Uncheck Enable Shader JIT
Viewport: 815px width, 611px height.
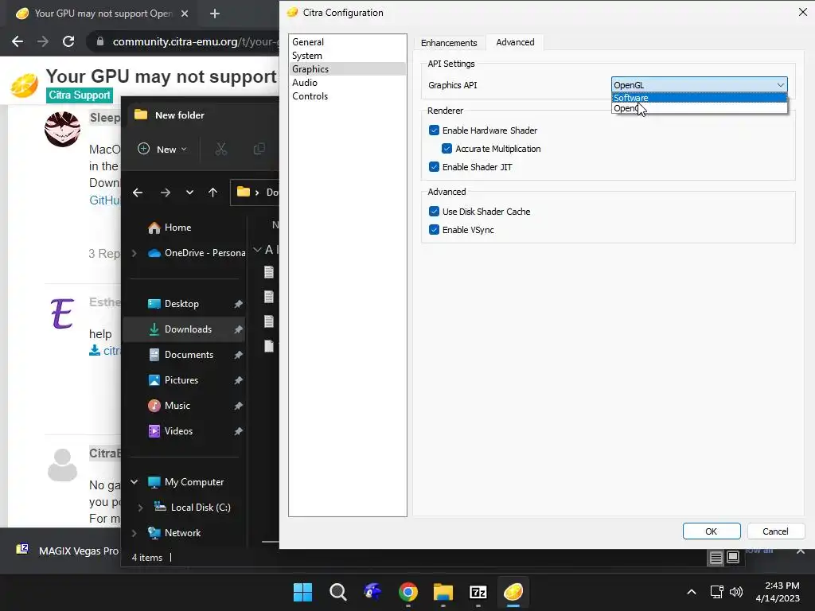click(x=434, y=167)
